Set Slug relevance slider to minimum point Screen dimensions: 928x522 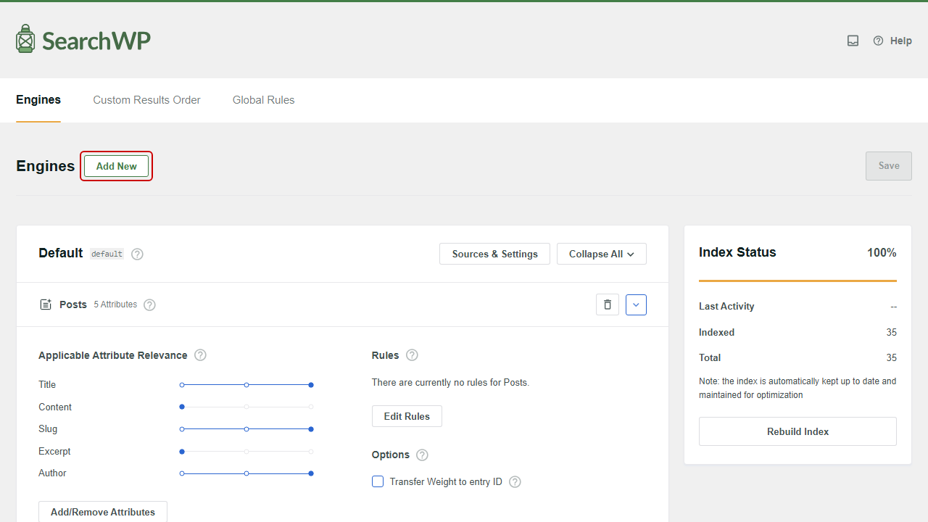[182, 429]
